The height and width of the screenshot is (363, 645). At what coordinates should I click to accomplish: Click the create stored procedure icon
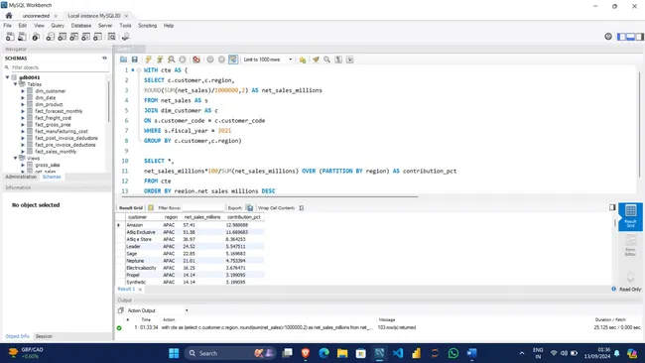coord(86,37)
